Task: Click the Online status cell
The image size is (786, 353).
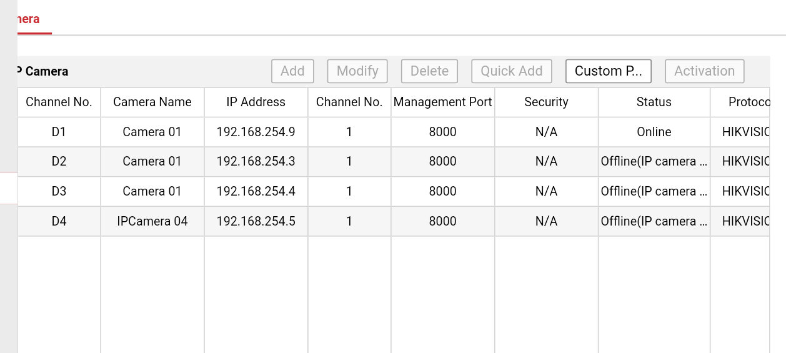Action: [x=654, y=132]
